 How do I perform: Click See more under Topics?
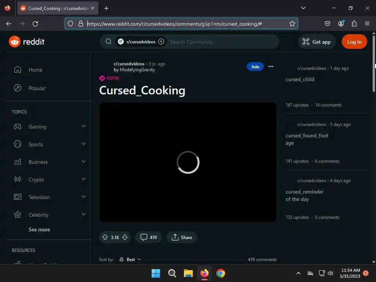tap(39, 229)
